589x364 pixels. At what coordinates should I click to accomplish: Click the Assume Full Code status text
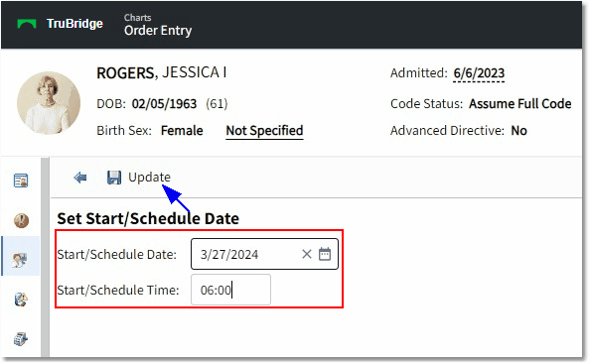click(x=520, y=103)
